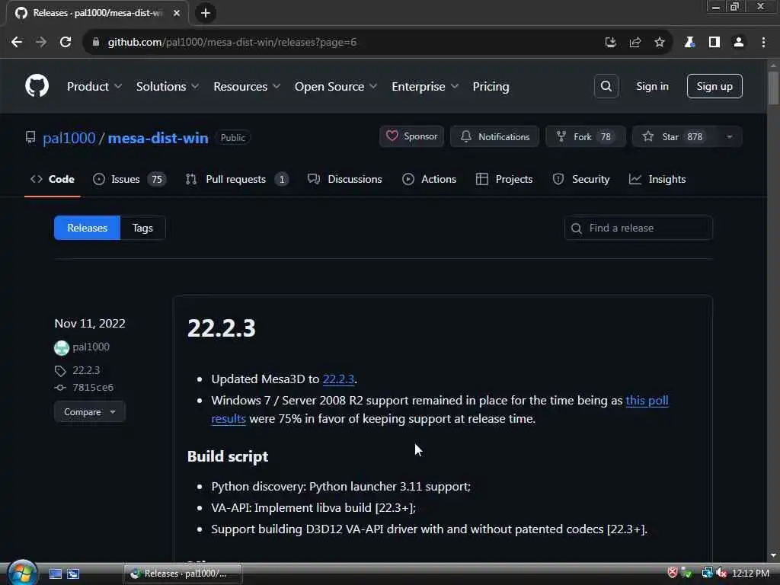Star the mesa-dist-win repository
Screen dimensions: 780x585
point(675,137)
